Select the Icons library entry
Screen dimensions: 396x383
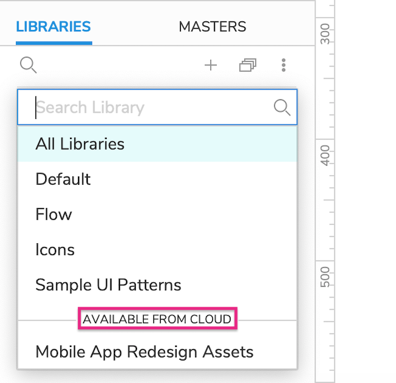157,250
